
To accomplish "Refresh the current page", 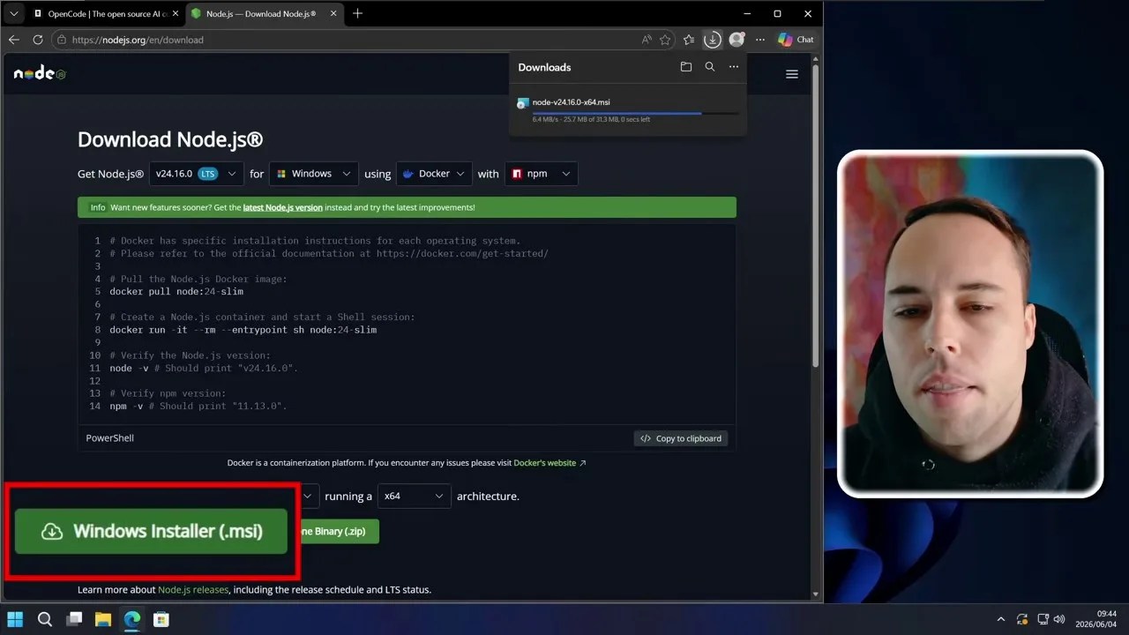I will point(37,40).
